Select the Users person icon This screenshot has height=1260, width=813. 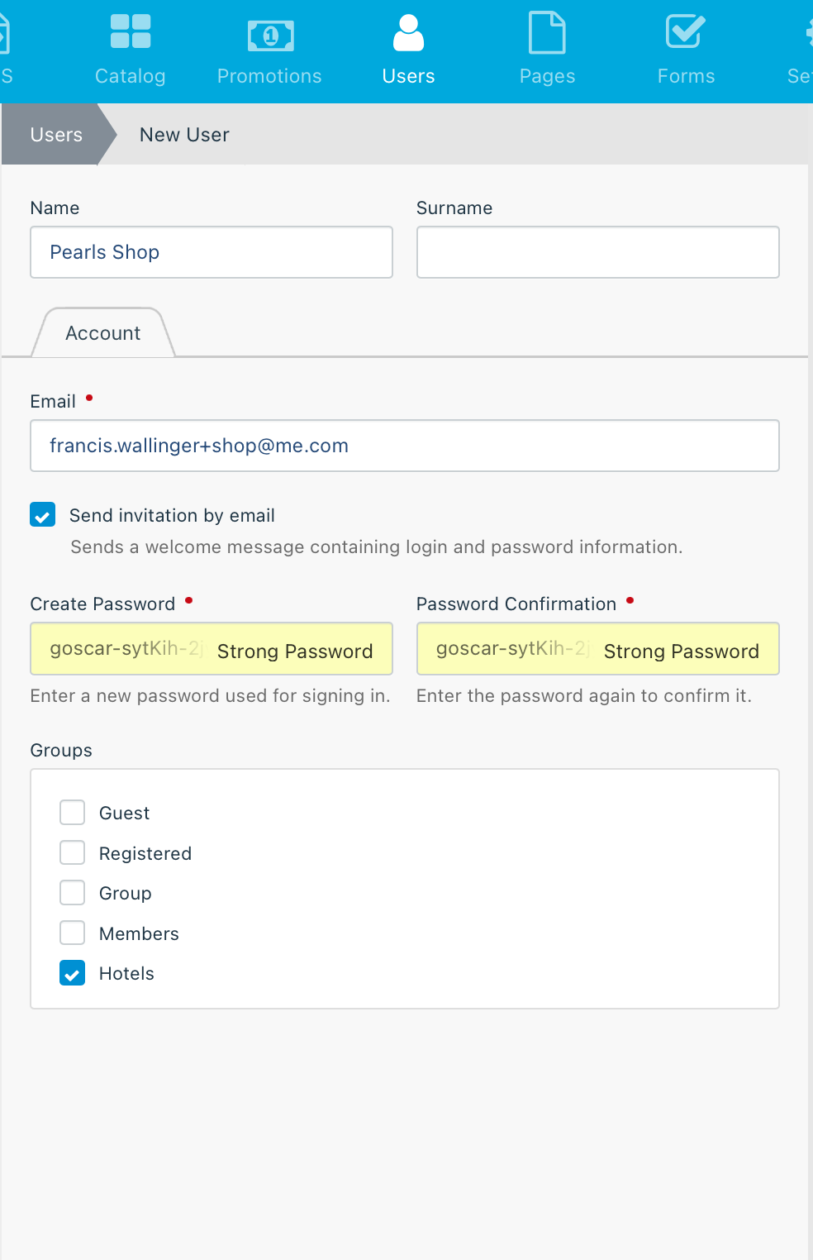click(408, 32)
